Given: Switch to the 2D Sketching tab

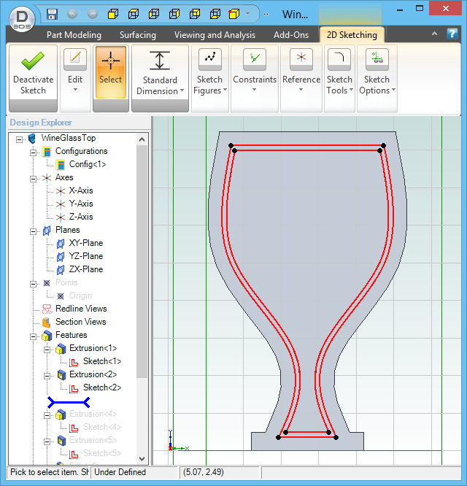Looking at the screenshot, I should [x=352, y=35].
